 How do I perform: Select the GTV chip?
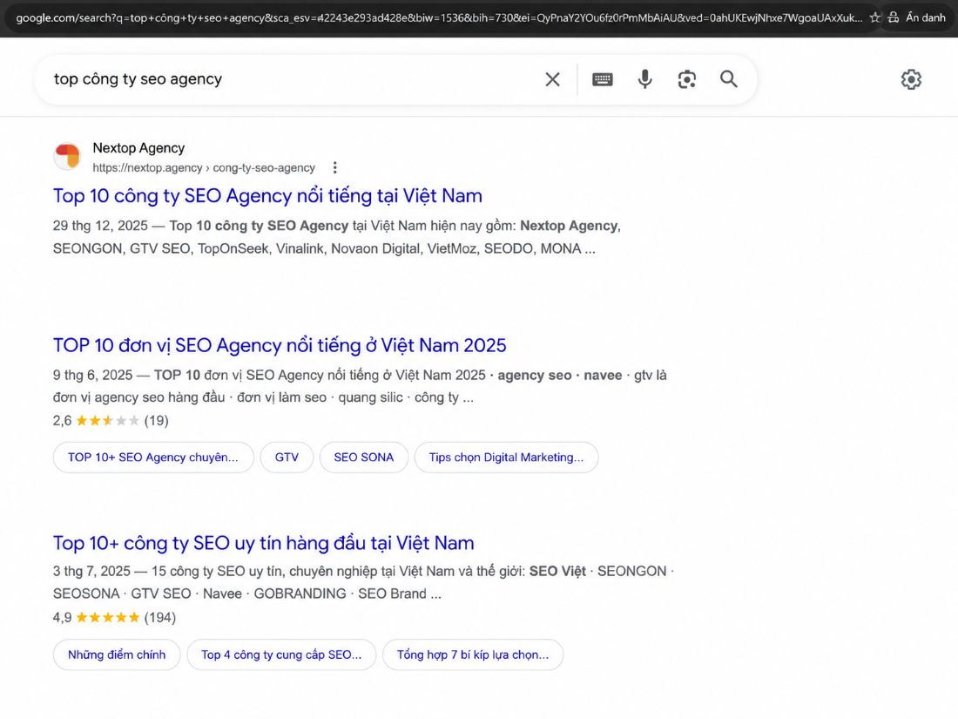pos(287,458)
